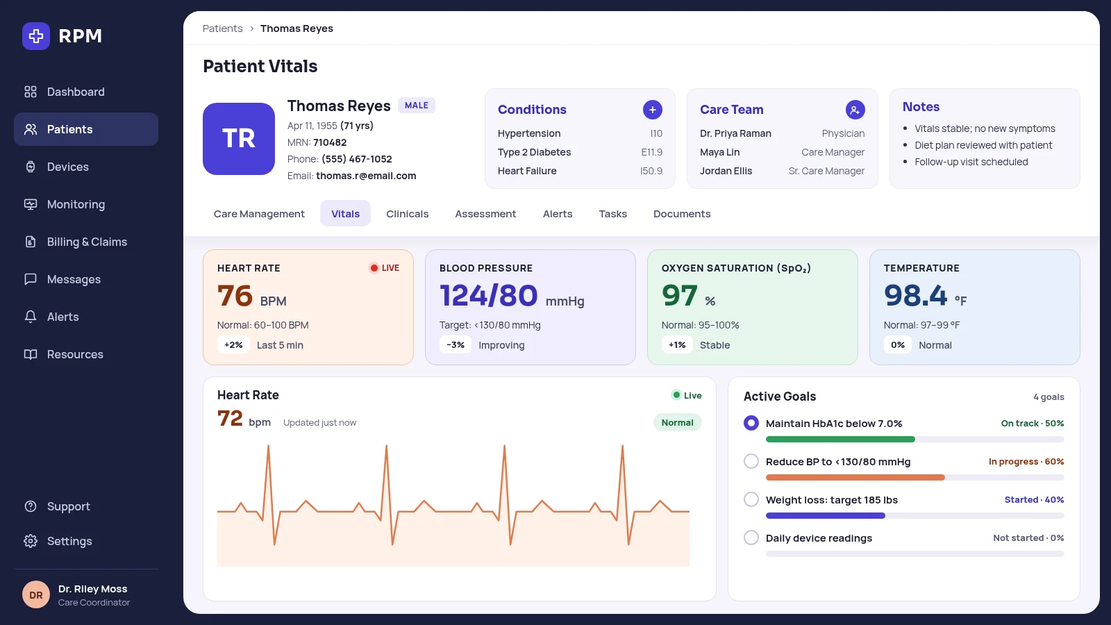Select the Patients people icon
1111x625 pixels.
[x=31, y=129]
